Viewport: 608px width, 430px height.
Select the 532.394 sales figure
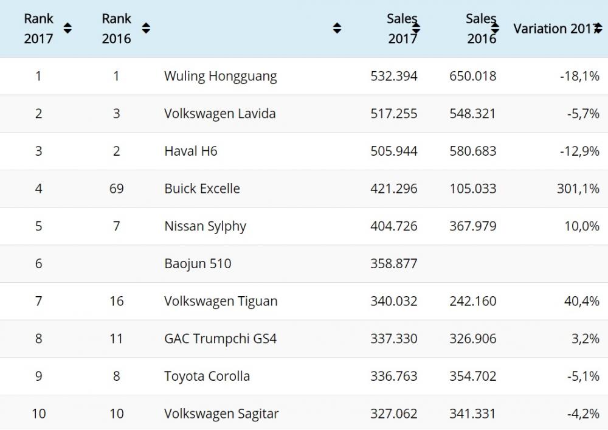[393, 76]
